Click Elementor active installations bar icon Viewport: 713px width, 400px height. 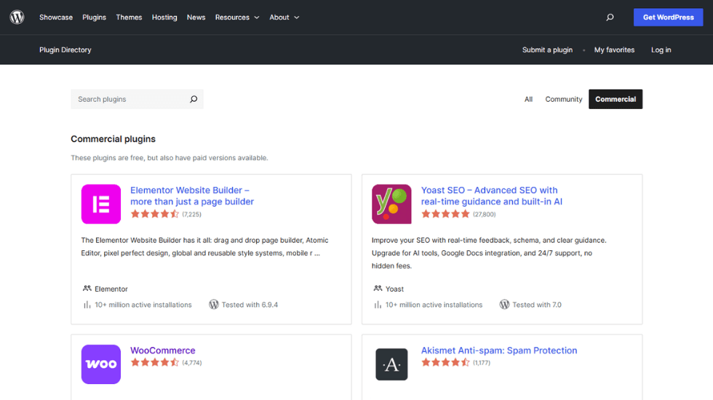pos(87,305)
